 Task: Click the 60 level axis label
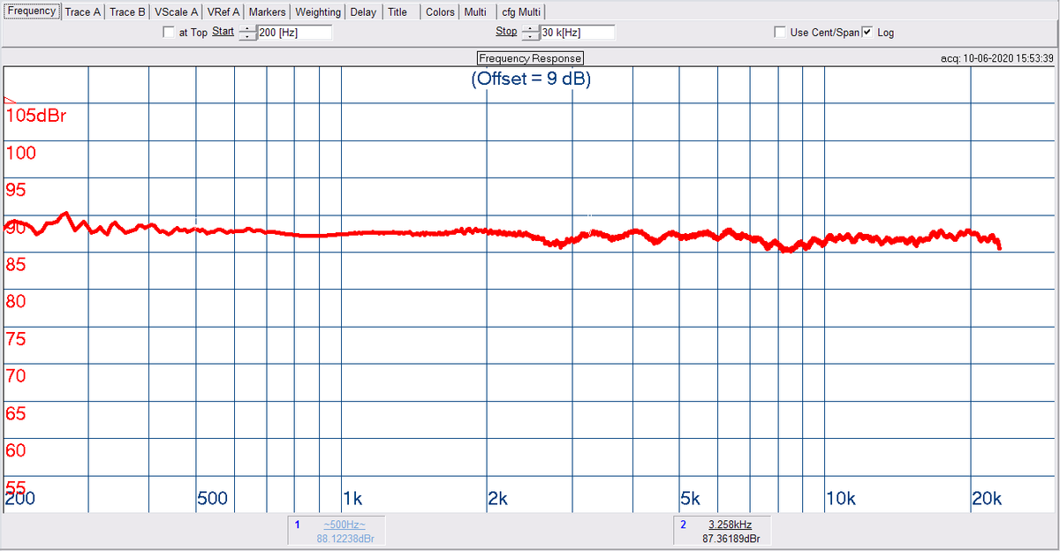16,450
